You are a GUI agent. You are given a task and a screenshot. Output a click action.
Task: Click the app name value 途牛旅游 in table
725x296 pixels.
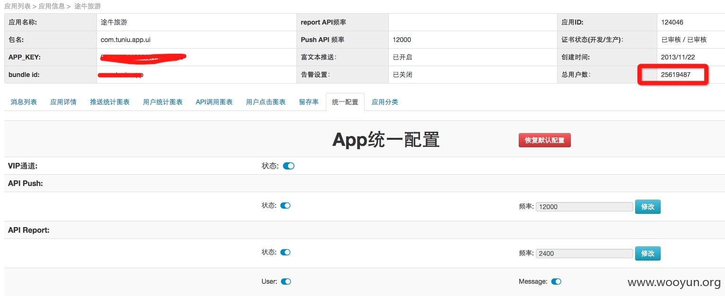pos(114,22)
